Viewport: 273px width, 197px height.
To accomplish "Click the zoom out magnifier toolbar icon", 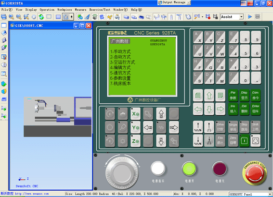I will (x=19, y=17).
